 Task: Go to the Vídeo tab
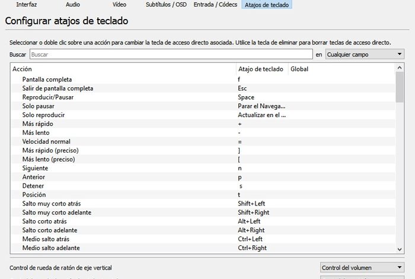(119, 4)
